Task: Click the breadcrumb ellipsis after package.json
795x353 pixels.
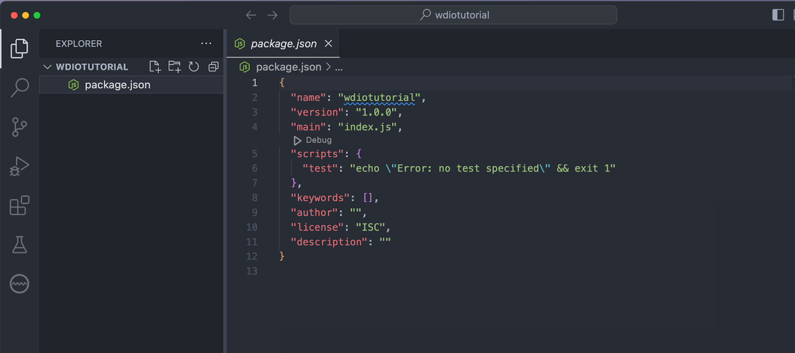Action: [x=339, y=67]
